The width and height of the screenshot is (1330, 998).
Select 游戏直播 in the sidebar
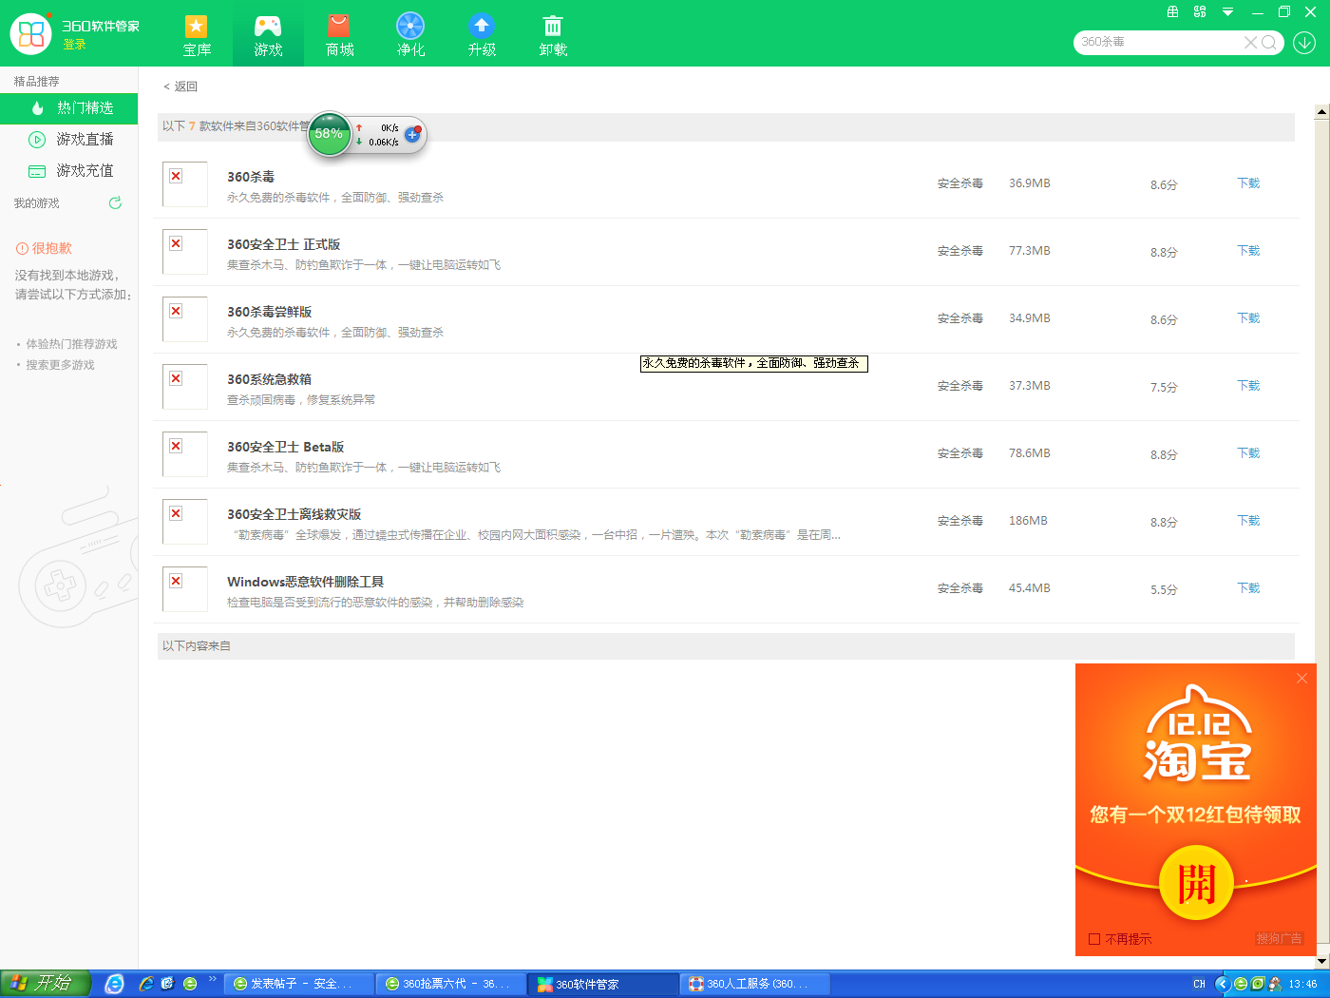pyautogui.click(x=68, y=140)
